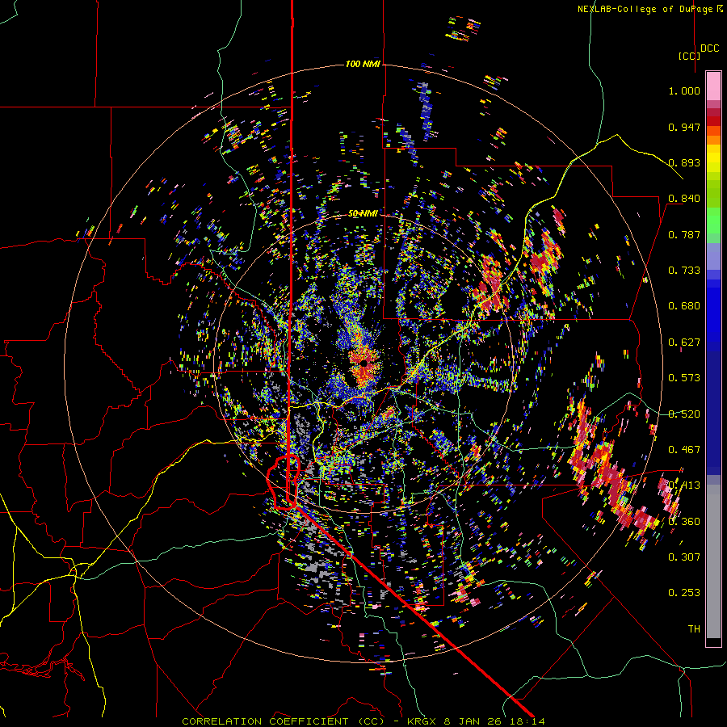Select the 0.893 legend value
The image size is (727, 727).
(684, 162)
